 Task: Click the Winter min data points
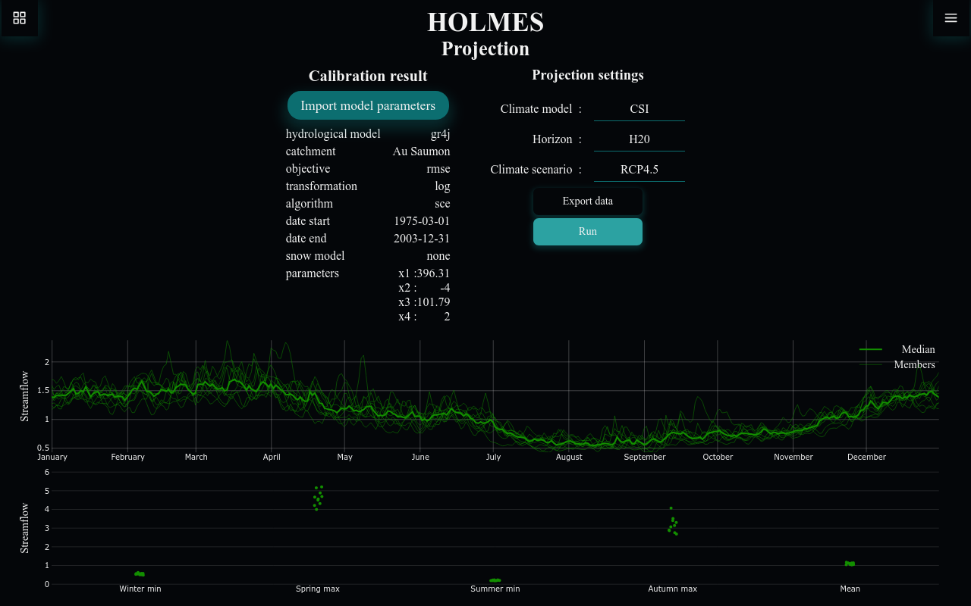point(140,574)
